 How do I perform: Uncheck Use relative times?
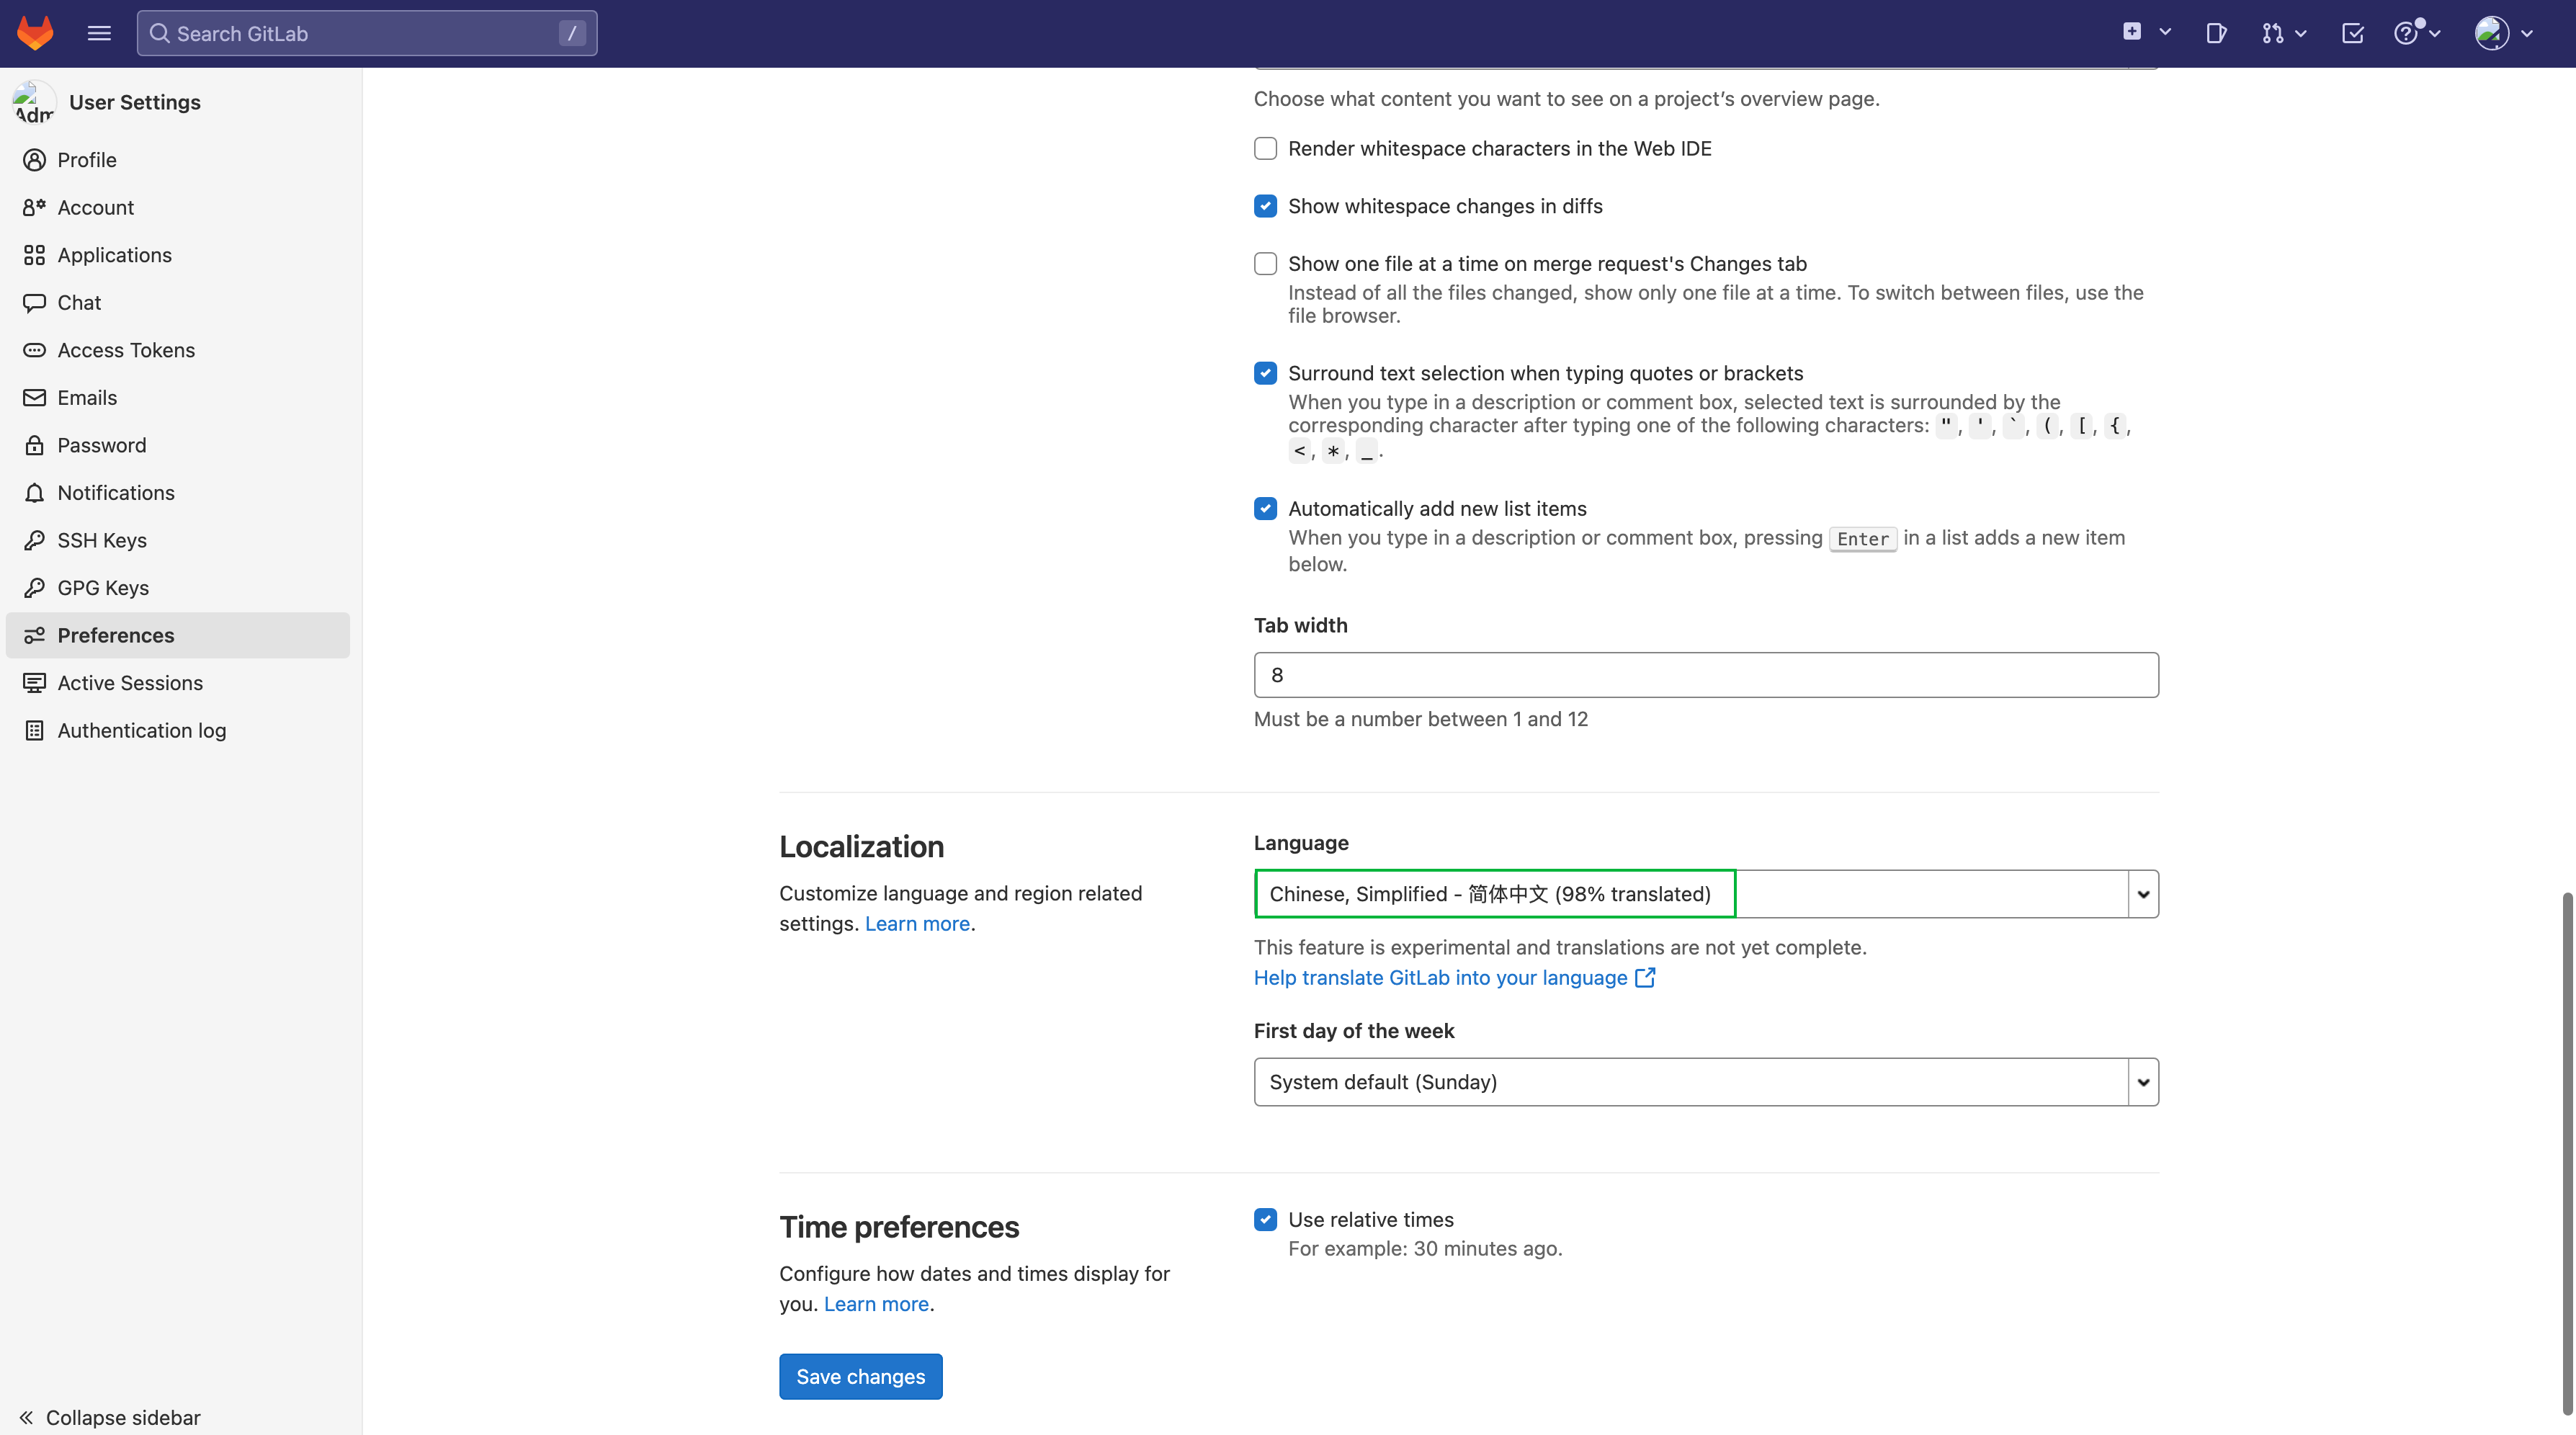point(1265,1220)
